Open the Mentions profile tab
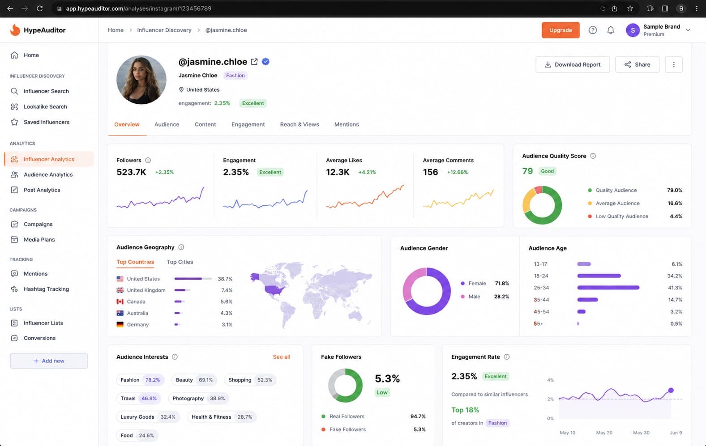Image resolution: width=706 pixels, height=446 pixels. pyautogui.click(x=347, y=124)
